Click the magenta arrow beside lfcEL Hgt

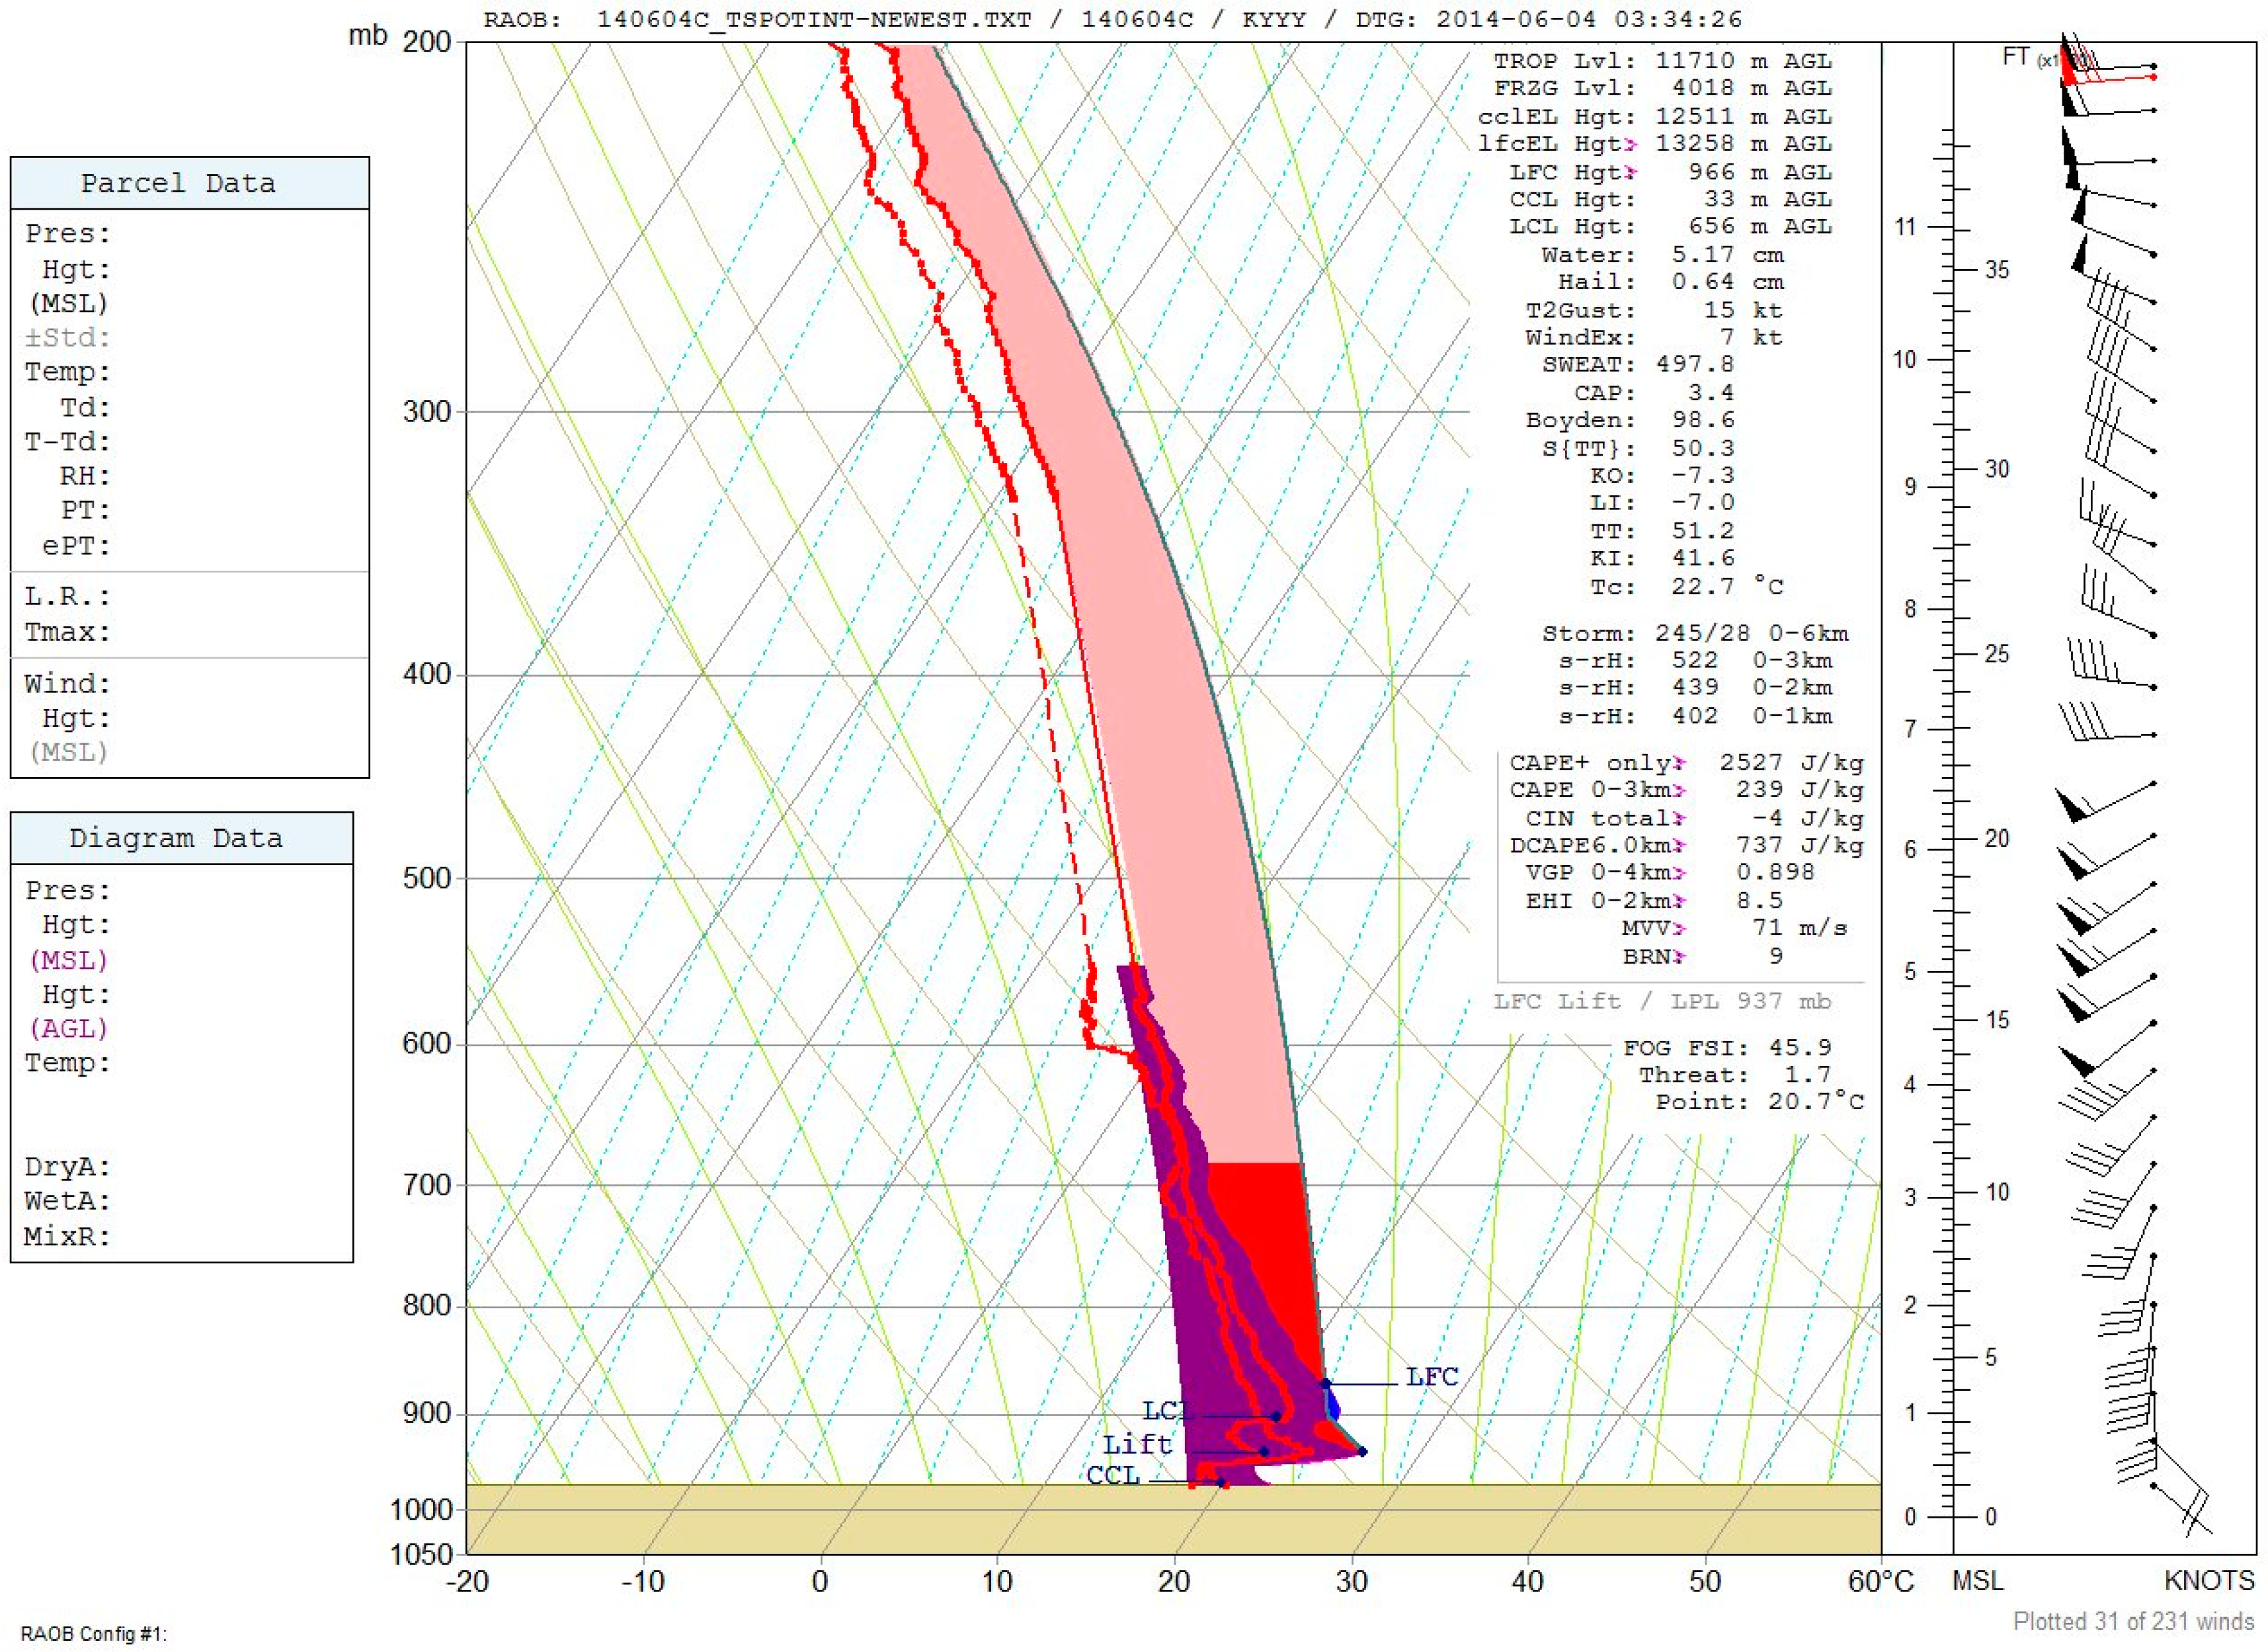coord(1632,144)
